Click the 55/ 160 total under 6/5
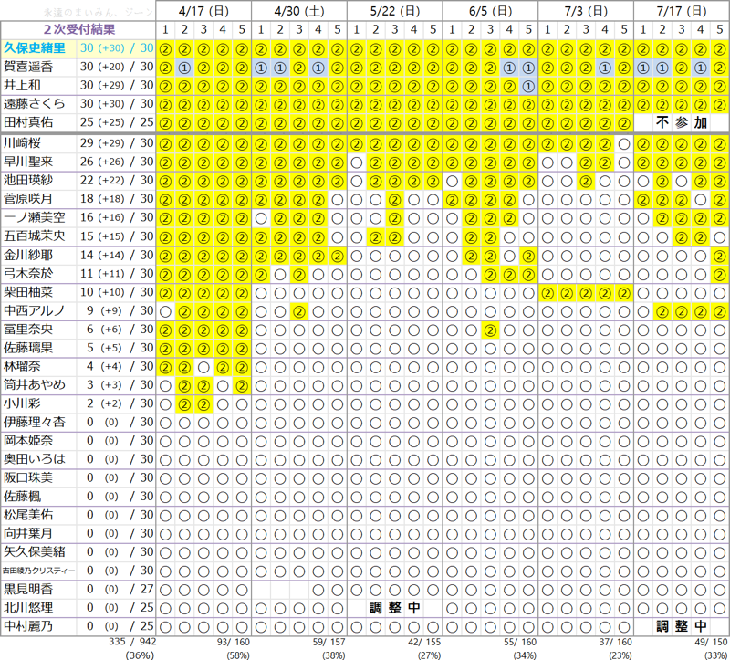 point(520,642)
